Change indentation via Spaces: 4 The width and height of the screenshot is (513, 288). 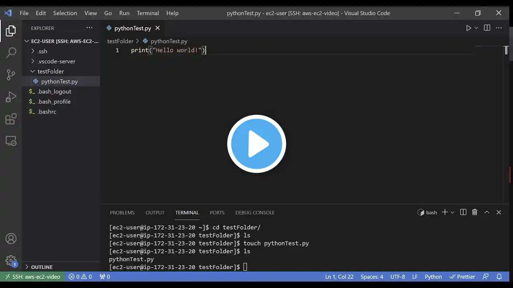coord(372,276)
